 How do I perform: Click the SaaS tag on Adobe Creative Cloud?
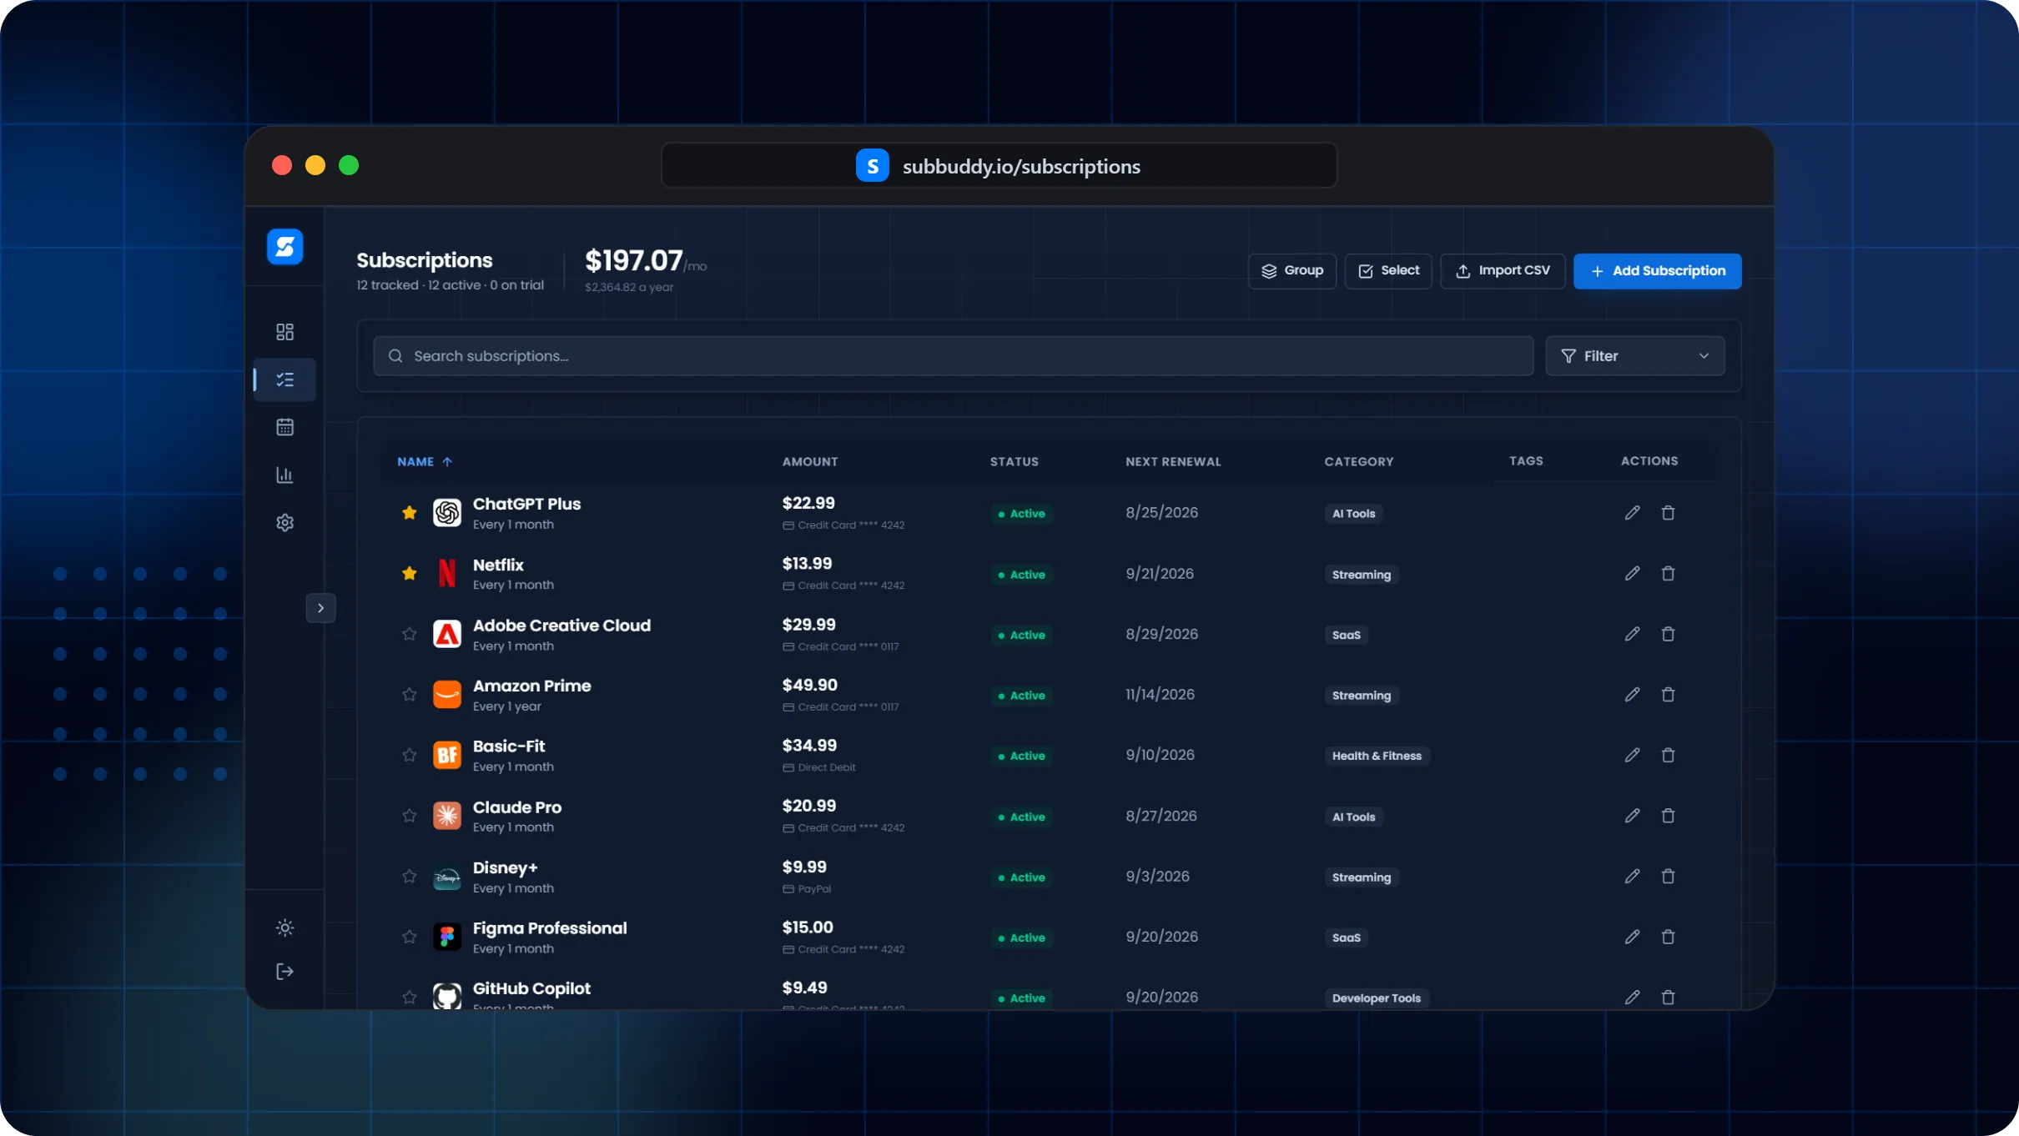point(1346,636)
